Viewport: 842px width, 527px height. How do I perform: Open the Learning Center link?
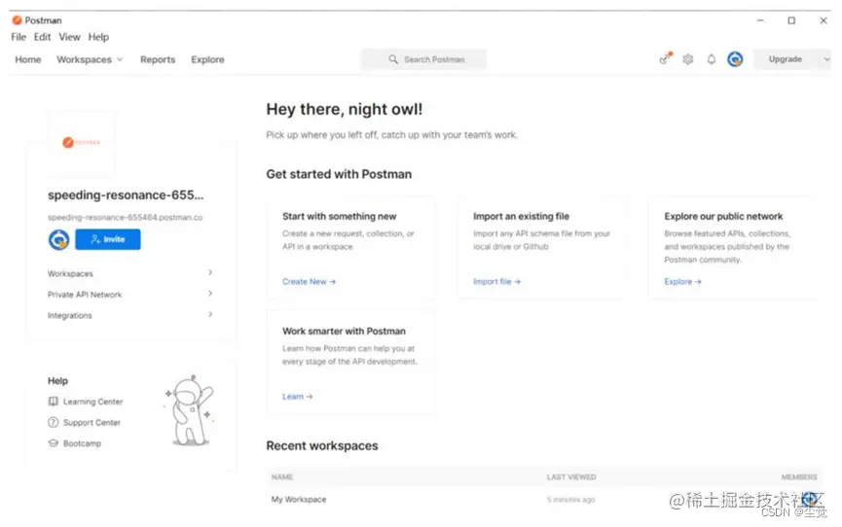(x=92, y=402)
